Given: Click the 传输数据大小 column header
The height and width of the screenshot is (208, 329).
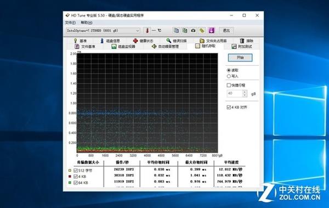Looking at the screenshot, I should [88, 162].
